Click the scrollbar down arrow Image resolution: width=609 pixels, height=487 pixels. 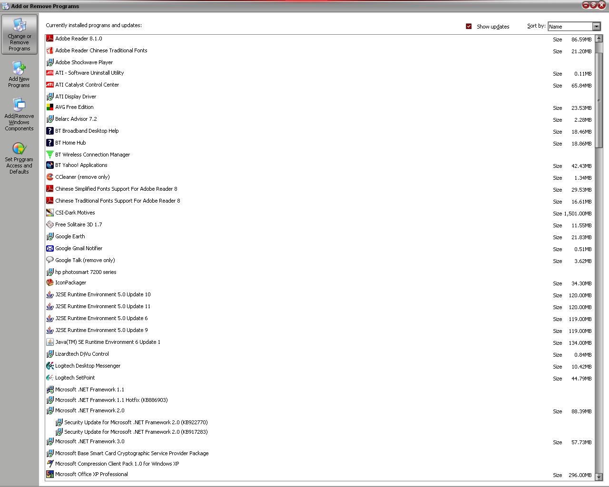(x=599, y=477)
